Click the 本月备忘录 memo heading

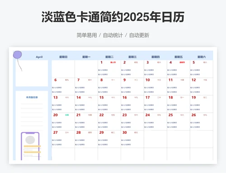[32, 98]
